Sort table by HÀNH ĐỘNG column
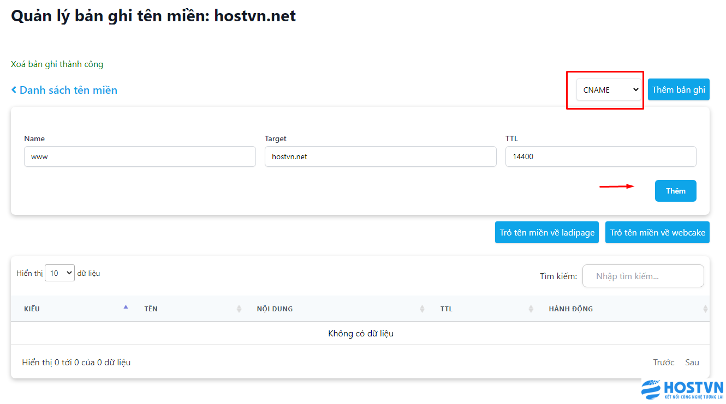The width and height of the screenshot is (726, 404). [x=623, y=309]
